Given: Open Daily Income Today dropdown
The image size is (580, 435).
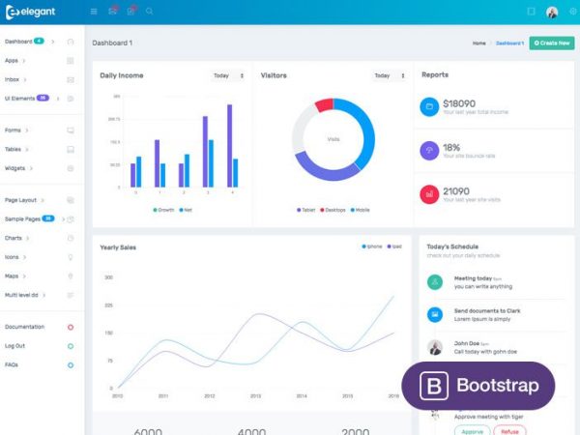Looking at the screenshot, I should click(x=228, y=75).
